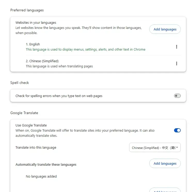Click the Translate into this language label
This screenshot has width=196, height=192.
click(36, 148)
